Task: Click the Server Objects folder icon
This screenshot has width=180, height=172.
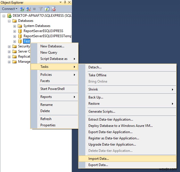Action: [15, 51]
